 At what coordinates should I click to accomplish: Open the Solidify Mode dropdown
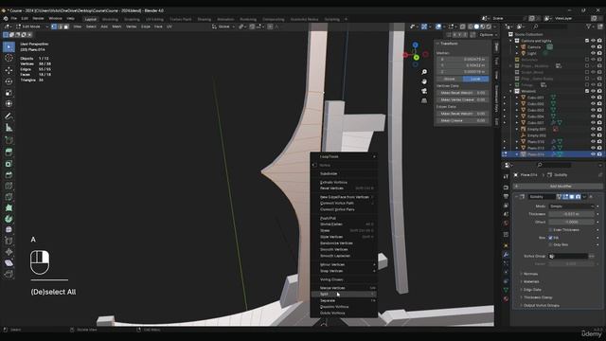click(x=571, y=206)
